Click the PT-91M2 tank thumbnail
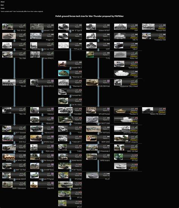The width and height of the screenshot is (179, 208). [x=63, y=175]
